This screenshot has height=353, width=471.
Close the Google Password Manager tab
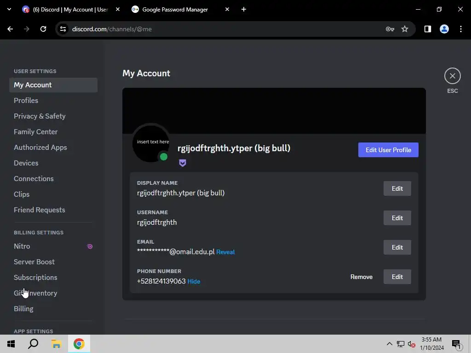[227, 9]
